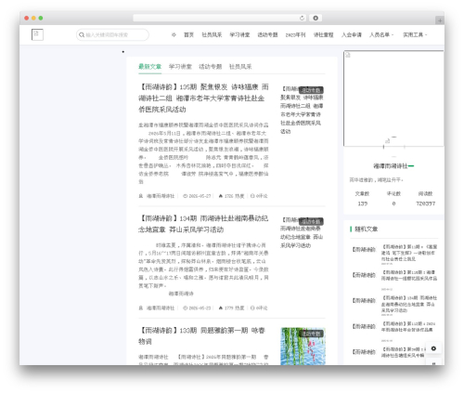Viewport: 464px width, 393px height.
Task: Click the browser extension icon beside address bar
Action: [x=316, y=19]
